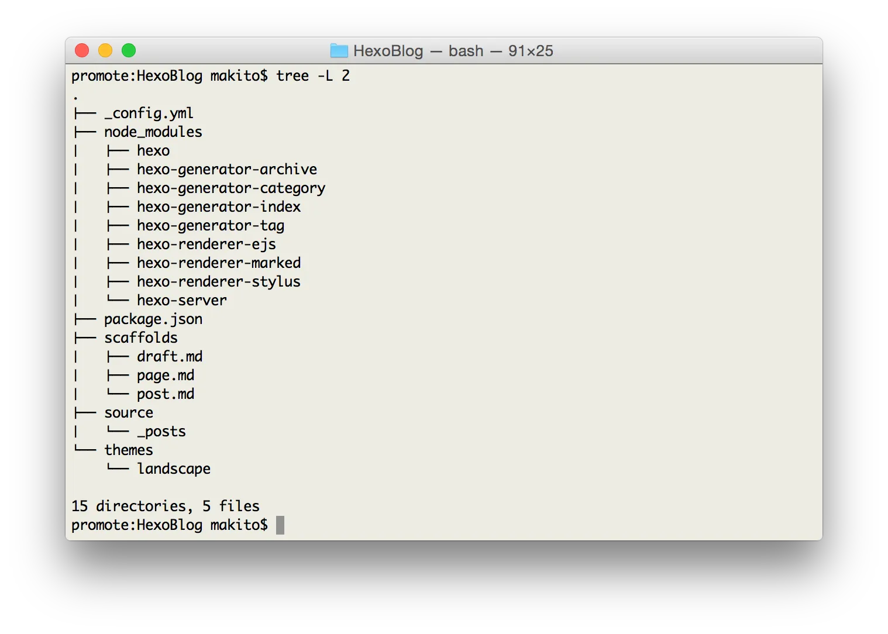Screen dimensions: 888x634
Task: Click the landscape theme entry
Action: [173, 468]
